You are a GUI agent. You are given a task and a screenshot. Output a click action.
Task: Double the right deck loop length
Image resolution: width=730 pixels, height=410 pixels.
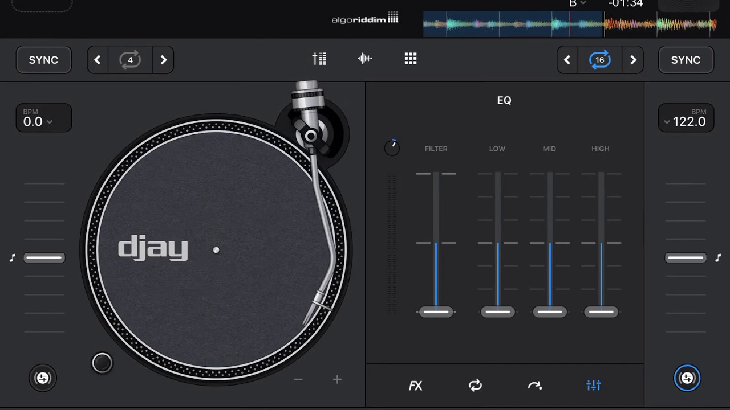pyautogui.click(x=633, y=60)
